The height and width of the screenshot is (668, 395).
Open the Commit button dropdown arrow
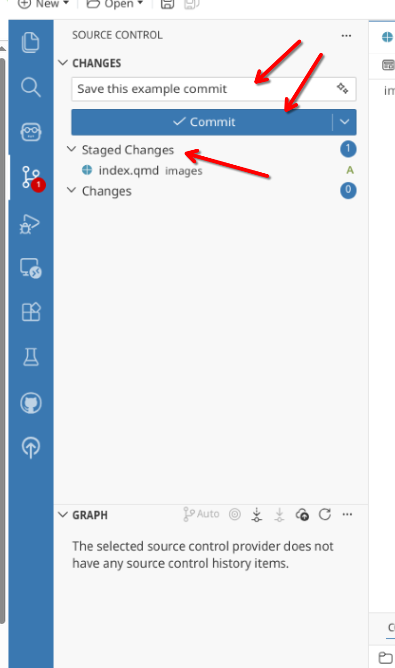tap(345, 122)
